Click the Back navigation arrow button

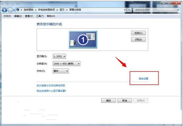(5, 10)
